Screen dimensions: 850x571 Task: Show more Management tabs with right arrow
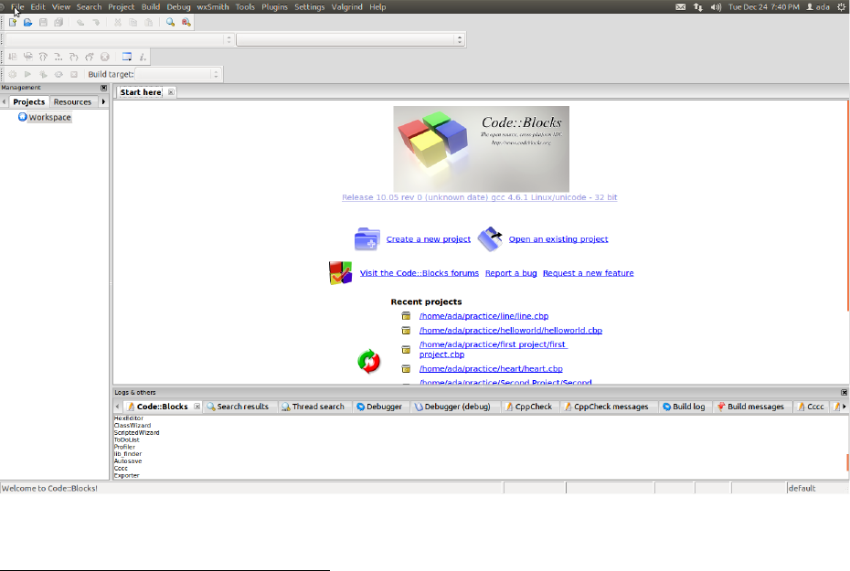[103, 101]
